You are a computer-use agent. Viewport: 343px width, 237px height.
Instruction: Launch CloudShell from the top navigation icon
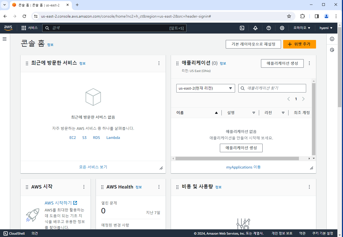pyautogui.click(x=242, y=28)
